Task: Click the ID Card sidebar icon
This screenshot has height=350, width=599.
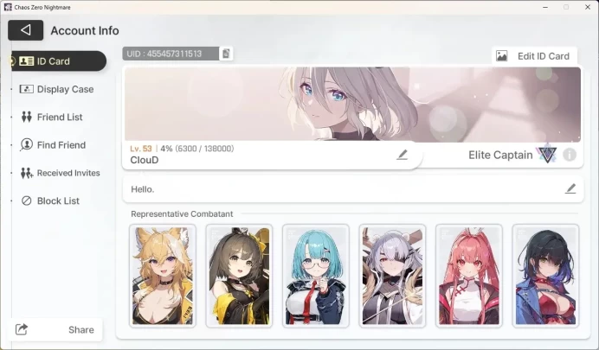Action: (x=26, y=61)
